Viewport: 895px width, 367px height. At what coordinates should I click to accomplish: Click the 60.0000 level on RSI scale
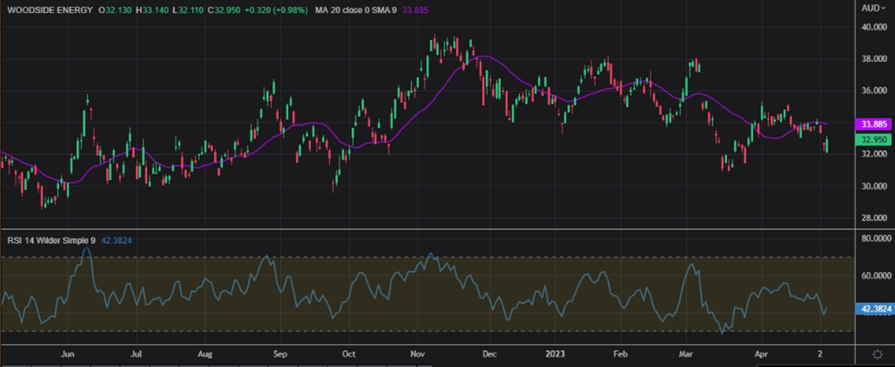coord(873,276)
